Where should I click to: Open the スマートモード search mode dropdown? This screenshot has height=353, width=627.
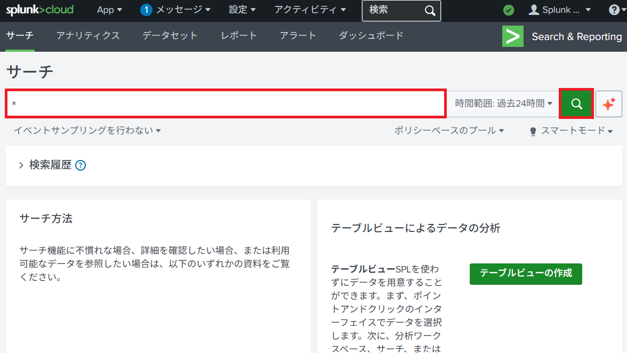[571, 131]
